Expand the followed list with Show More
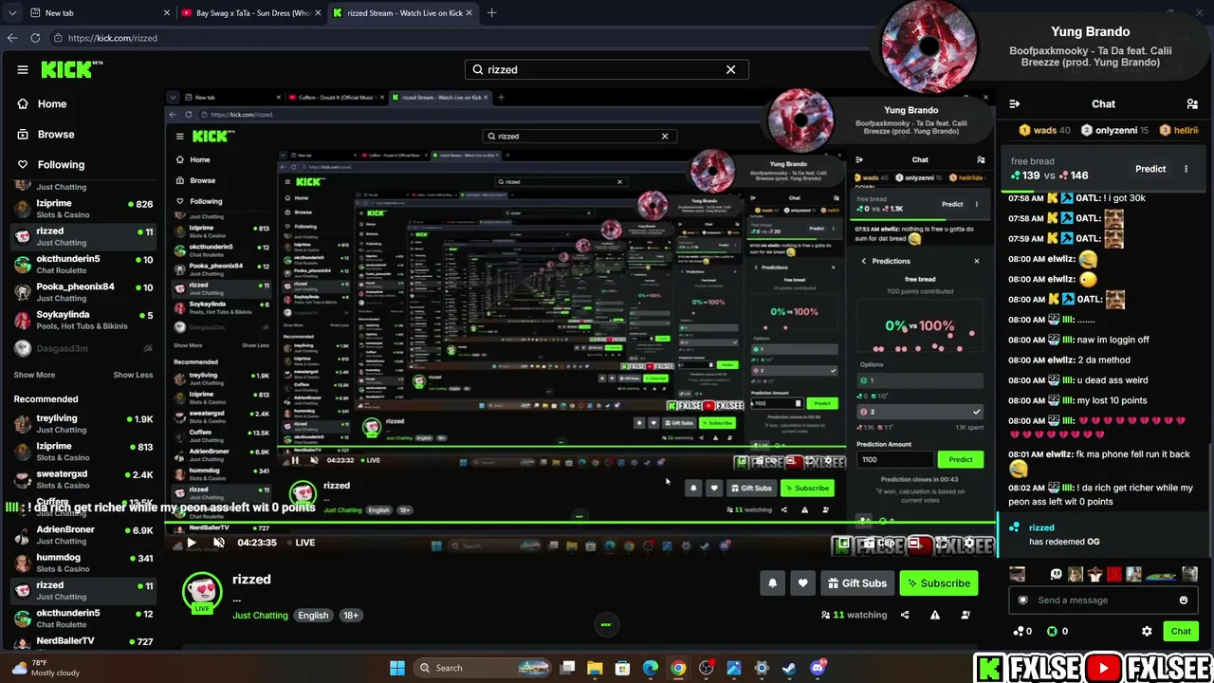Viewport: 1214px width, 683px height. [34, 375]
